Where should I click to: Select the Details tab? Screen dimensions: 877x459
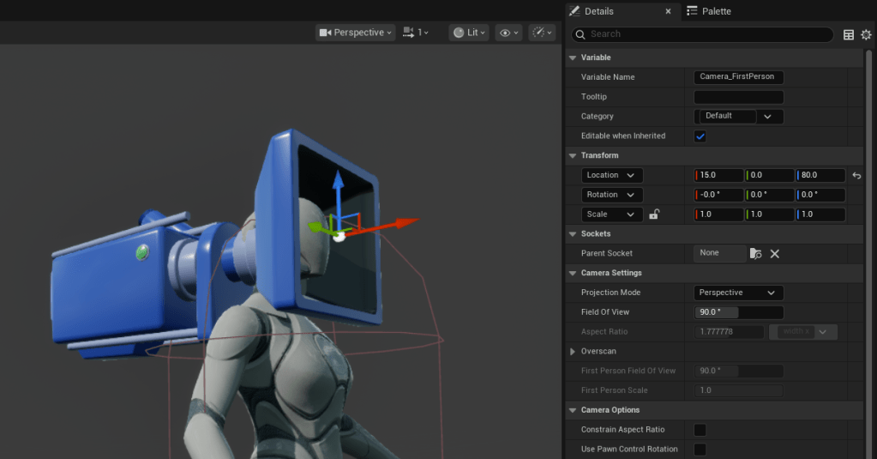pyautogui.click(x=598, y=11)
